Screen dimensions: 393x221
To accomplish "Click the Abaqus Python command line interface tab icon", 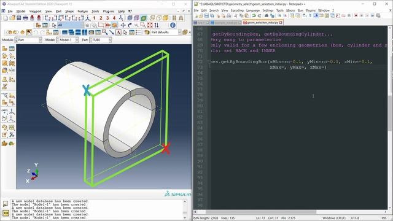I will click(6, 213).
